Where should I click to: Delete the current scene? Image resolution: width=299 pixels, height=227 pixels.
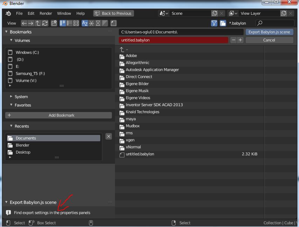(222, 13)
